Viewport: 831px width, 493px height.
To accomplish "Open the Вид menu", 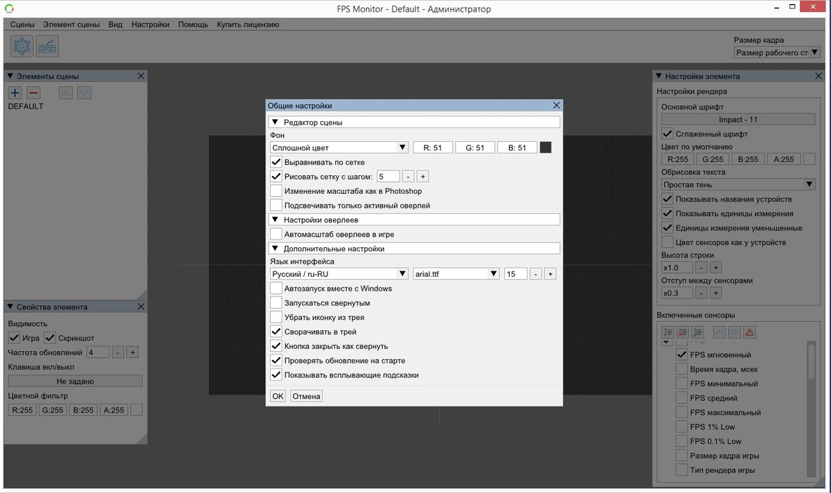I will point(116,24).
